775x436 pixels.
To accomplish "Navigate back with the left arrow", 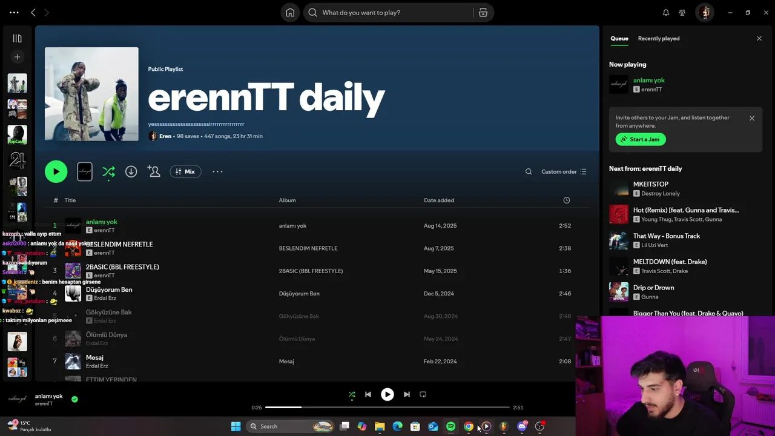I will click(33, 13).
